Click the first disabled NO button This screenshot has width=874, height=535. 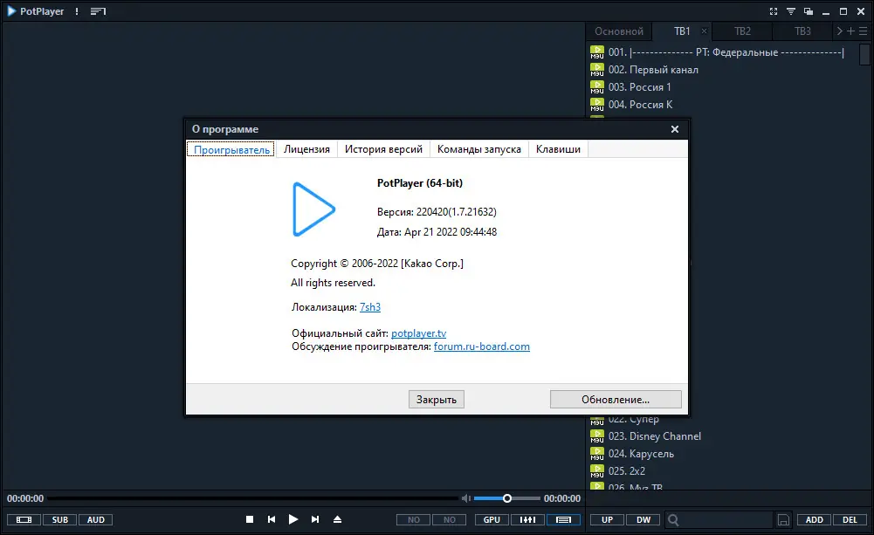click(x=413, y=520)
